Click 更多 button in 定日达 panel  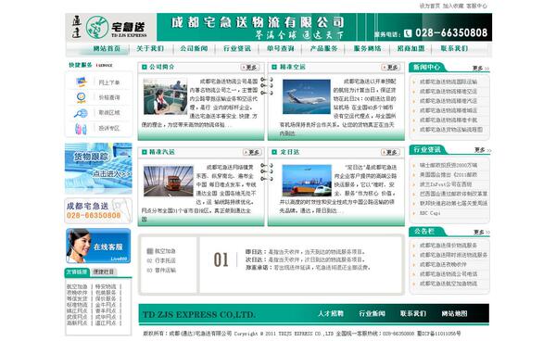390,152
